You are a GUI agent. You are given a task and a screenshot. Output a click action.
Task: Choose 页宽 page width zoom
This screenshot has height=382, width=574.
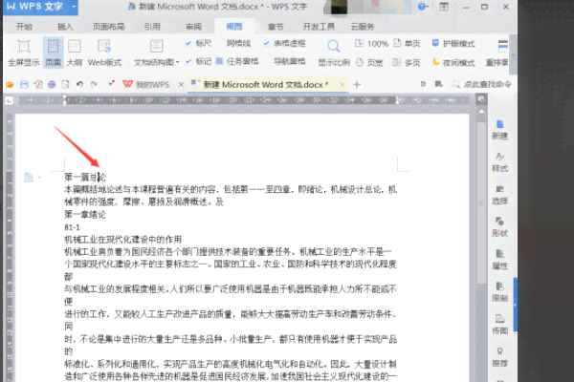[x=369, y=62]
